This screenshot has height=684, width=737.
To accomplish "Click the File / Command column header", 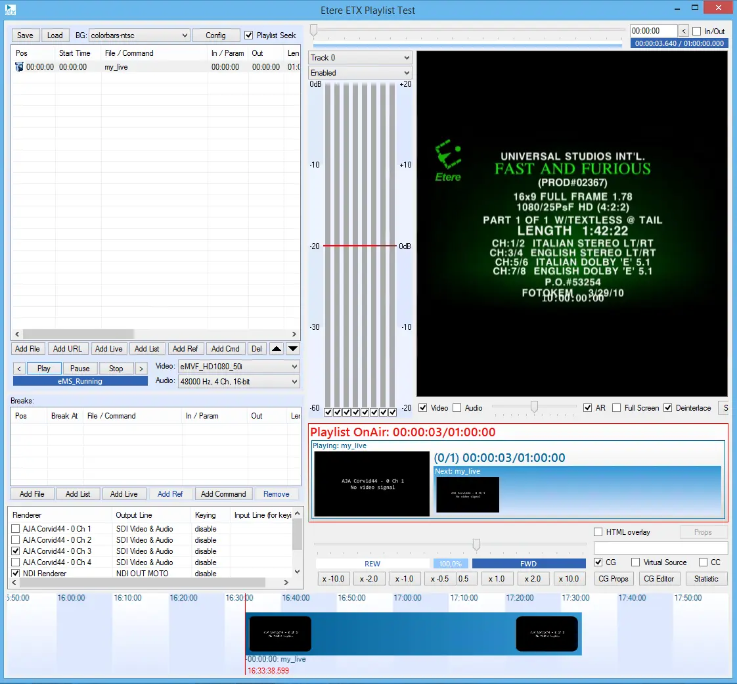I will tap(129, 53).
